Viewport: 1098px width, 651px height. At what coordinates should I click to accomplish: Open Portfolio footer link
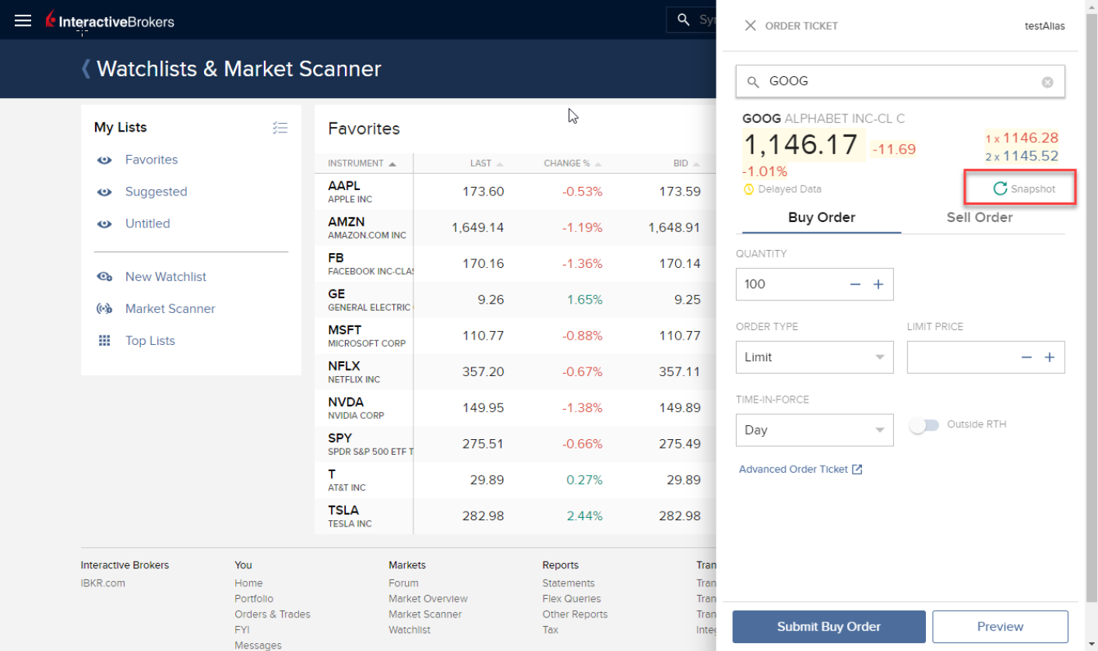click(x=254, y=599)
